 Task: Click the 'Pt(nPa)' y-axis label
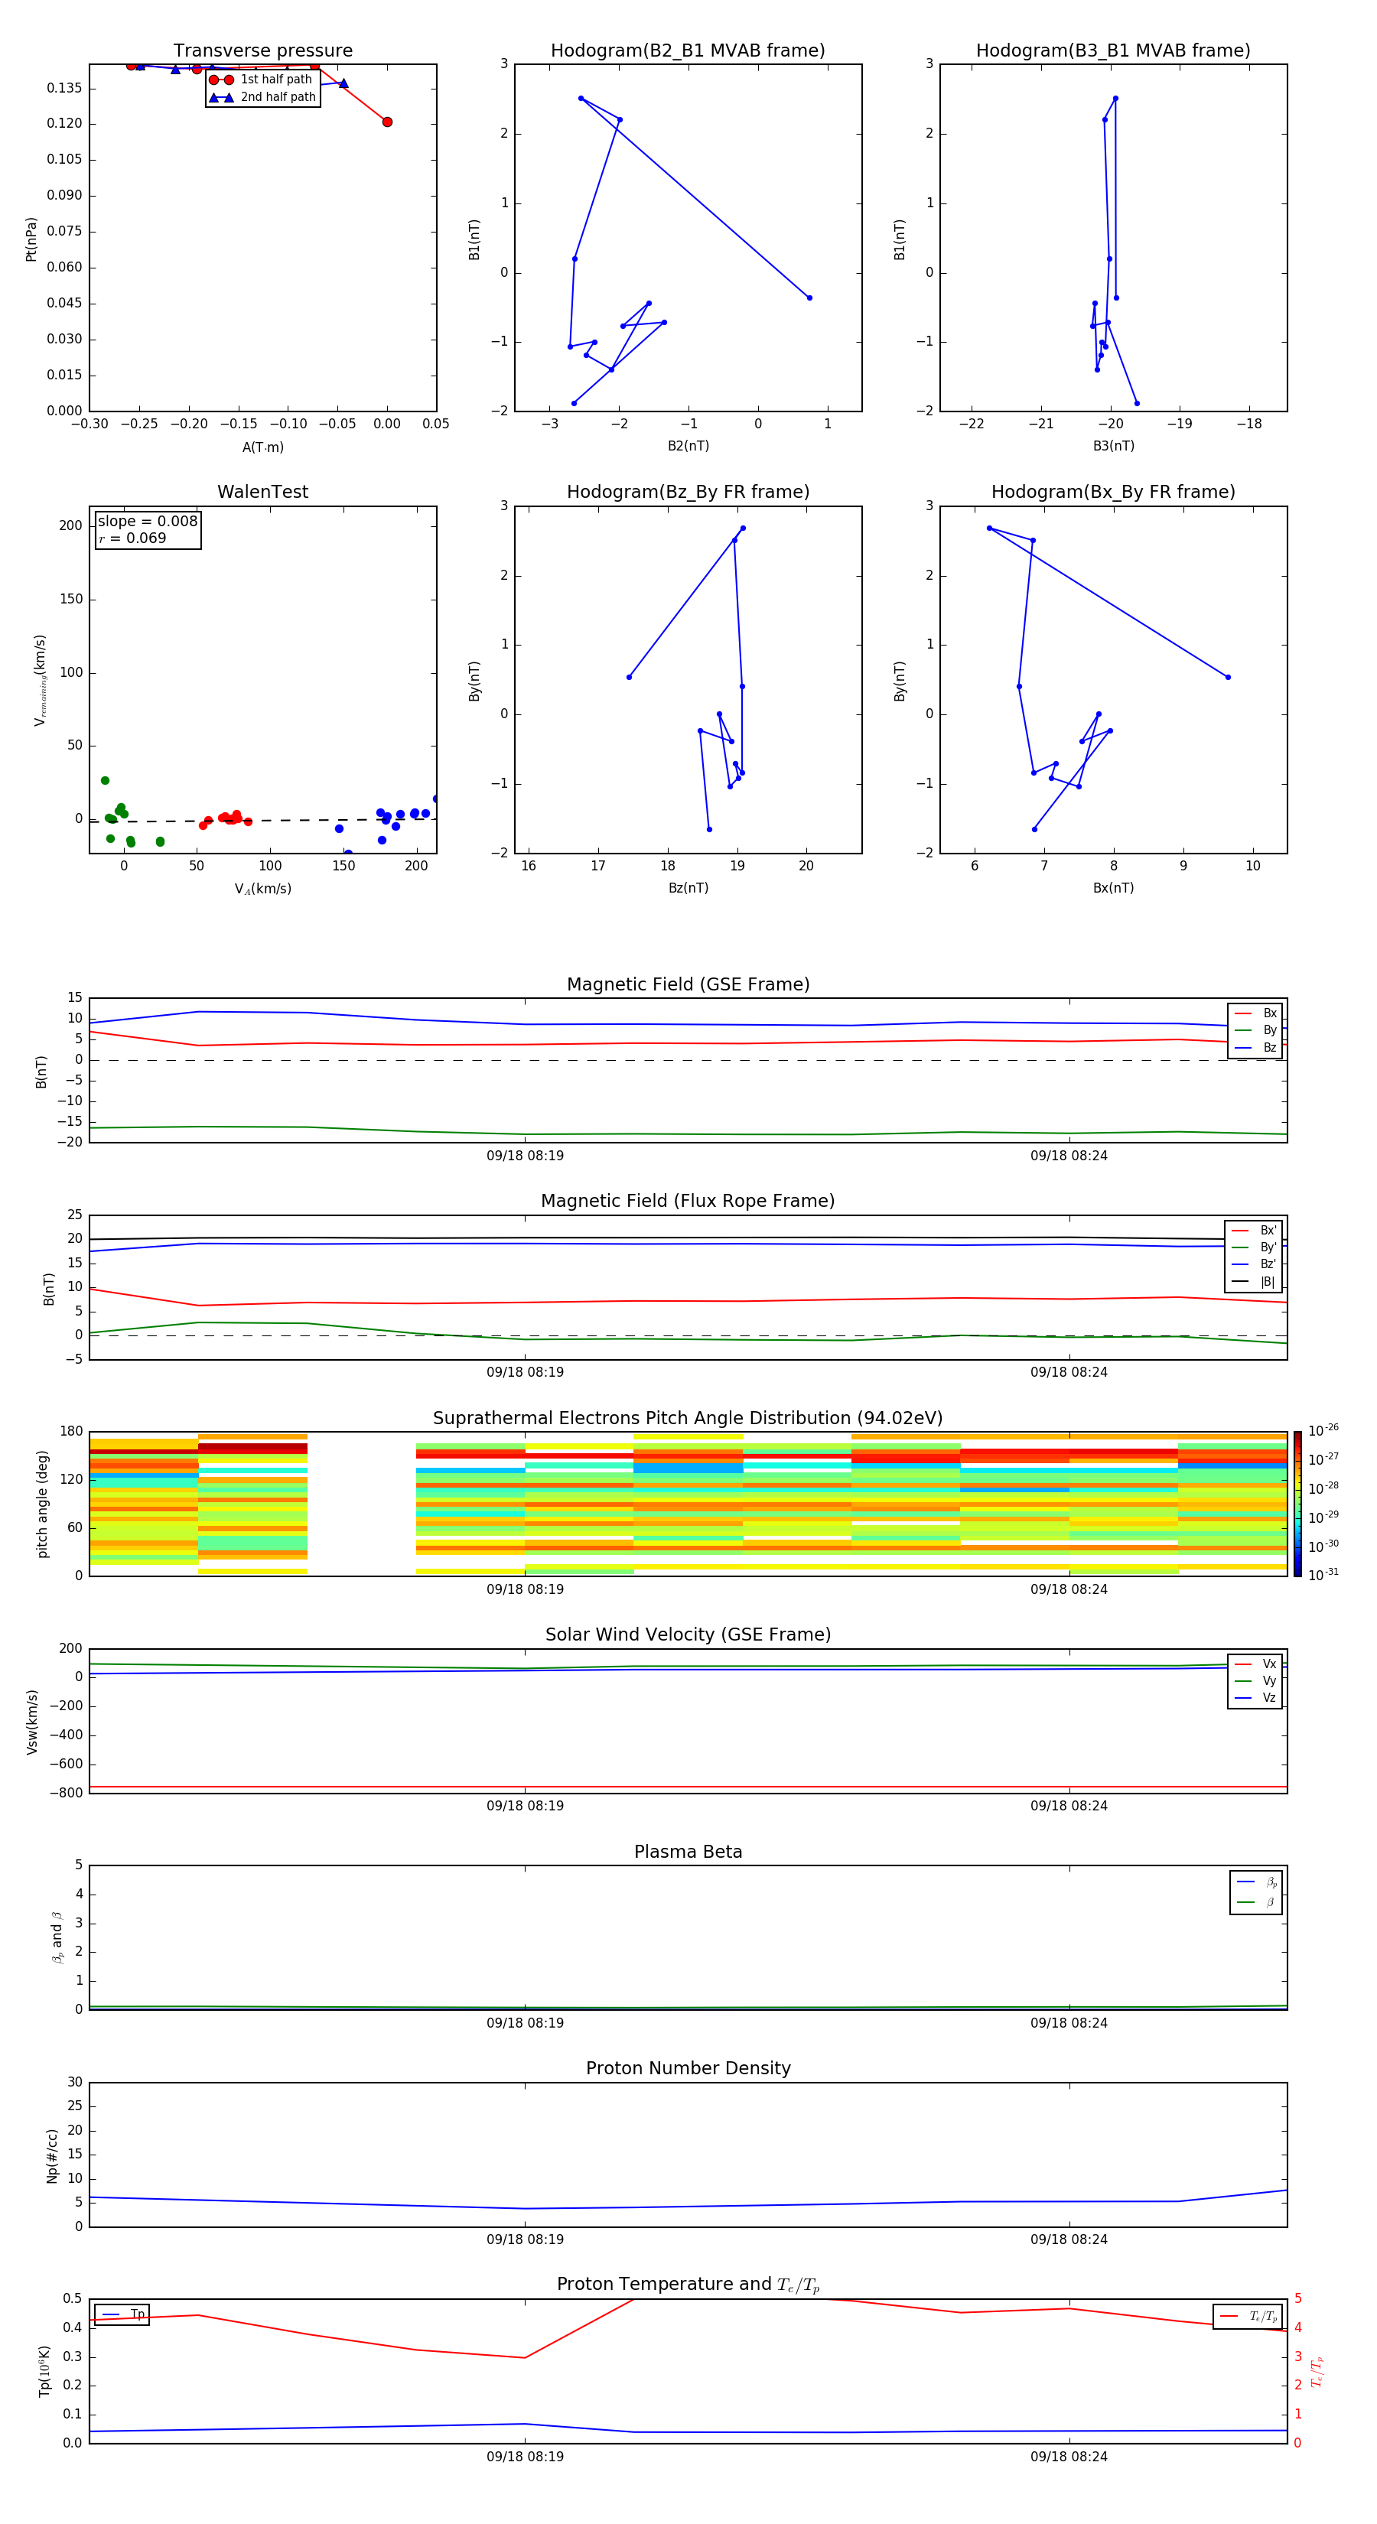point(31,239)
